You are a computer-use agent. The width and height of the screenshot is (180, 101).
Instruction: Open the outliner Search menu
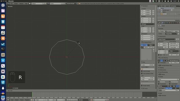click(168, 6)
